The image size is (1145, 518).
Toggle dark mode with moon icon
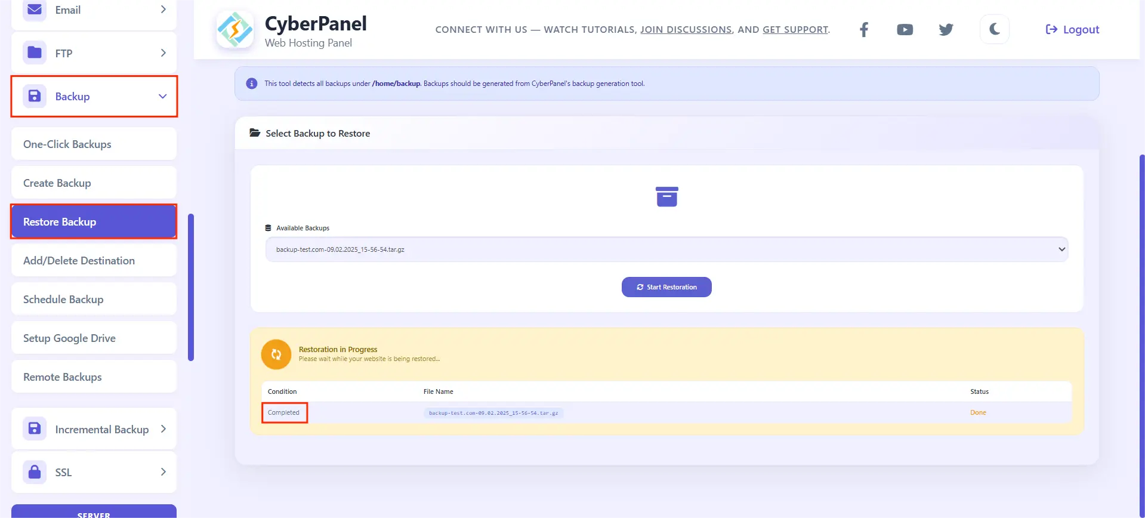pyautogui.click(x=994, y=29)
